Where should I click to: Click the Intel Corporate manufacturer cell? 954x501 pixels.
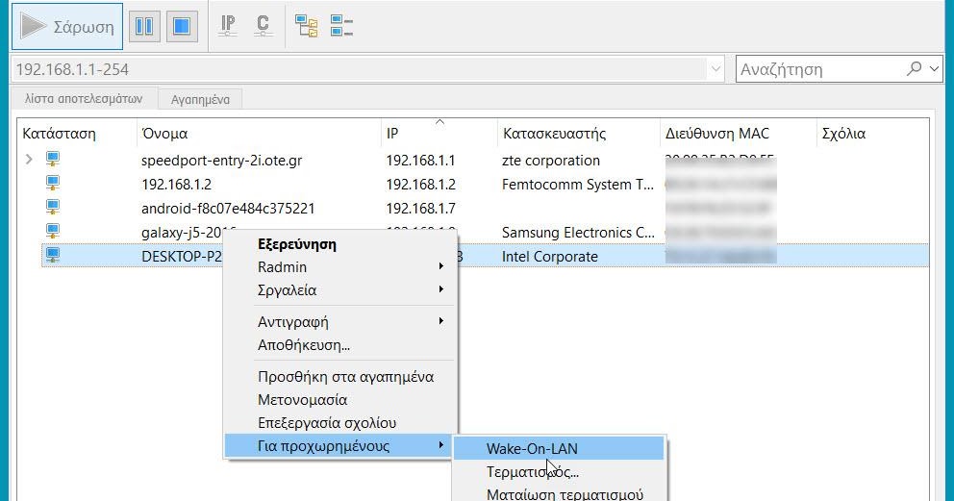[549, 257]
